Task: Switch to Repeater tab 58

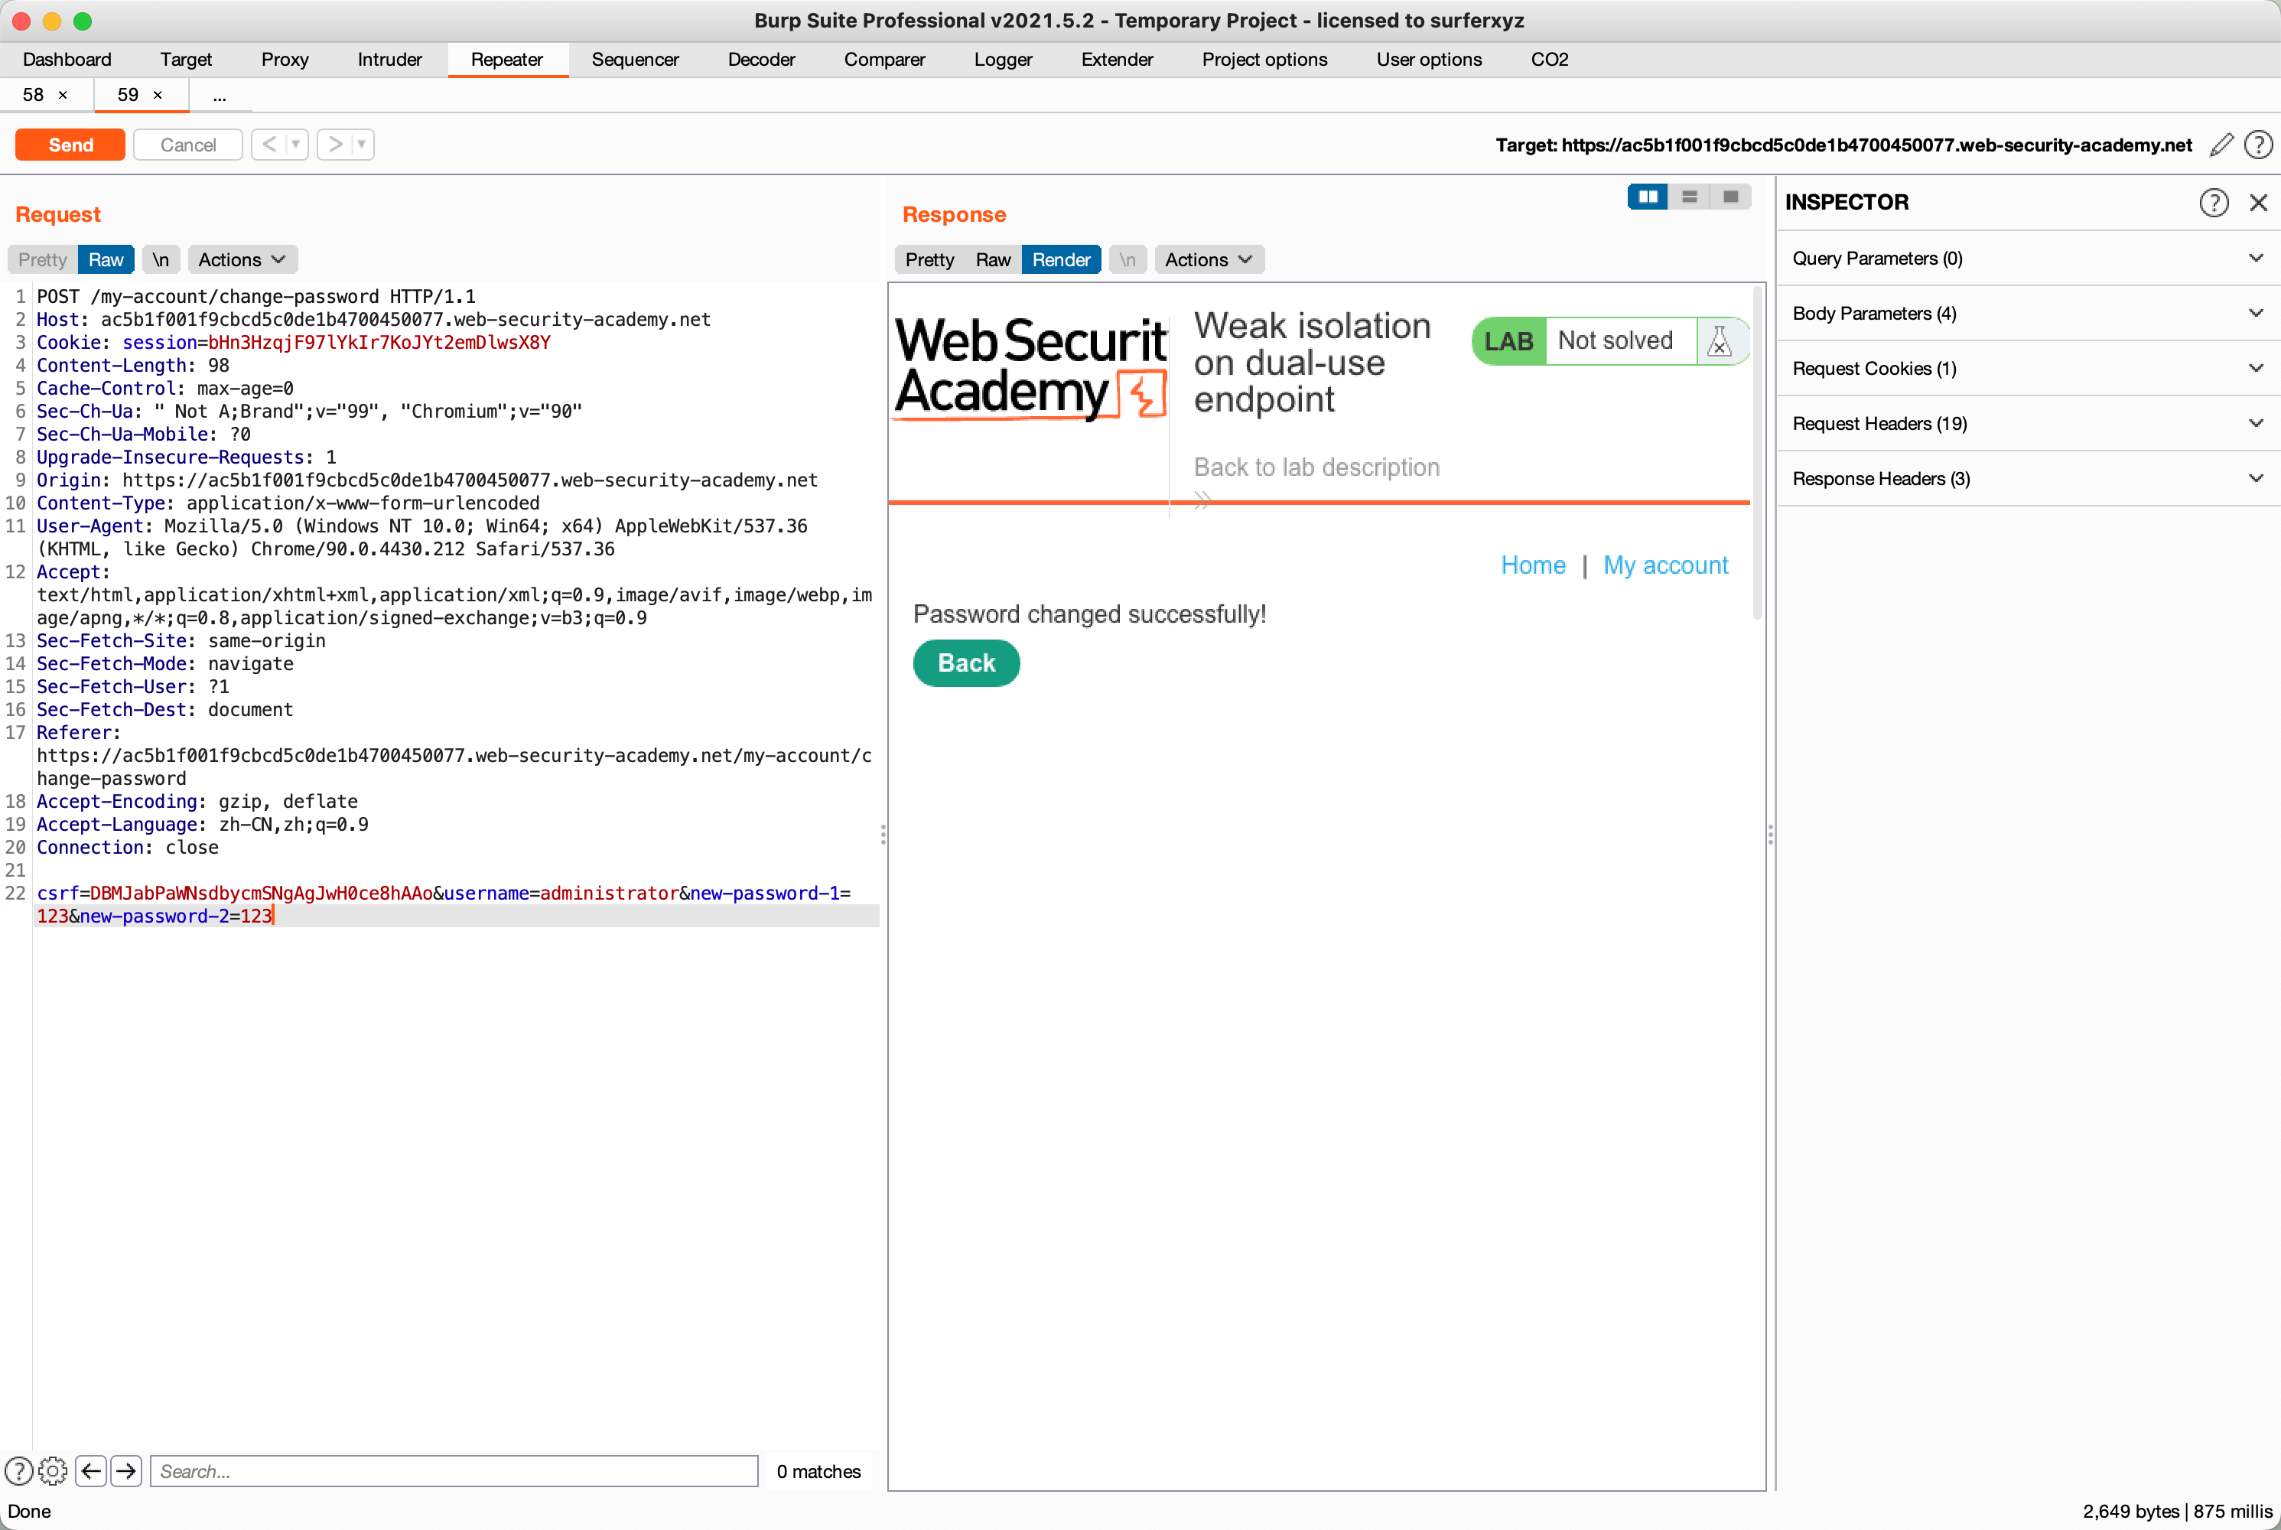Action: (x=33, y=95)
